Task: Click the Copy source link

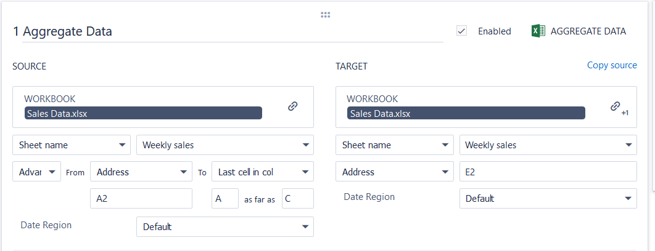Action: (612, 65)
